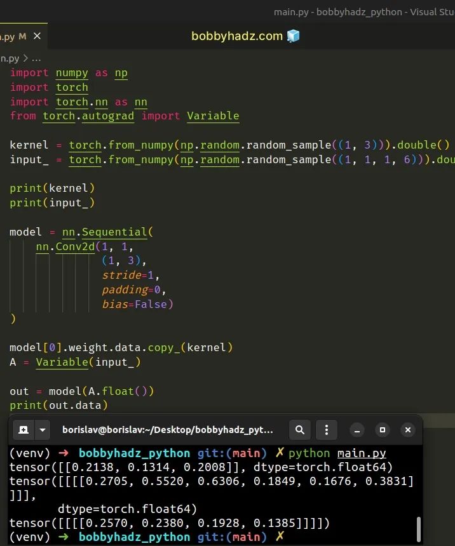Click the terminal scrollbar thumb
Viewport: 455px width, 546px height.
pyautogui.click(x=419, y=529)
